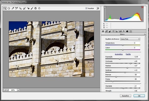Open the Effects fx panel tab
Image resolution: width=149 pixels, height=101 pixels.
tap(124, 31)
